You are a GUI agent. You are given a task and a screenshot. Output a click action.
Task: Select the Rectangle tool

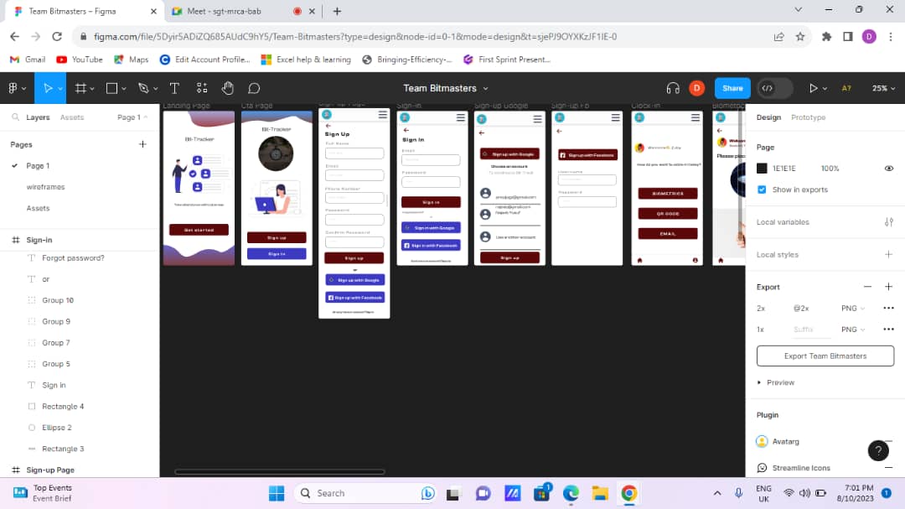tap(111, 88)
